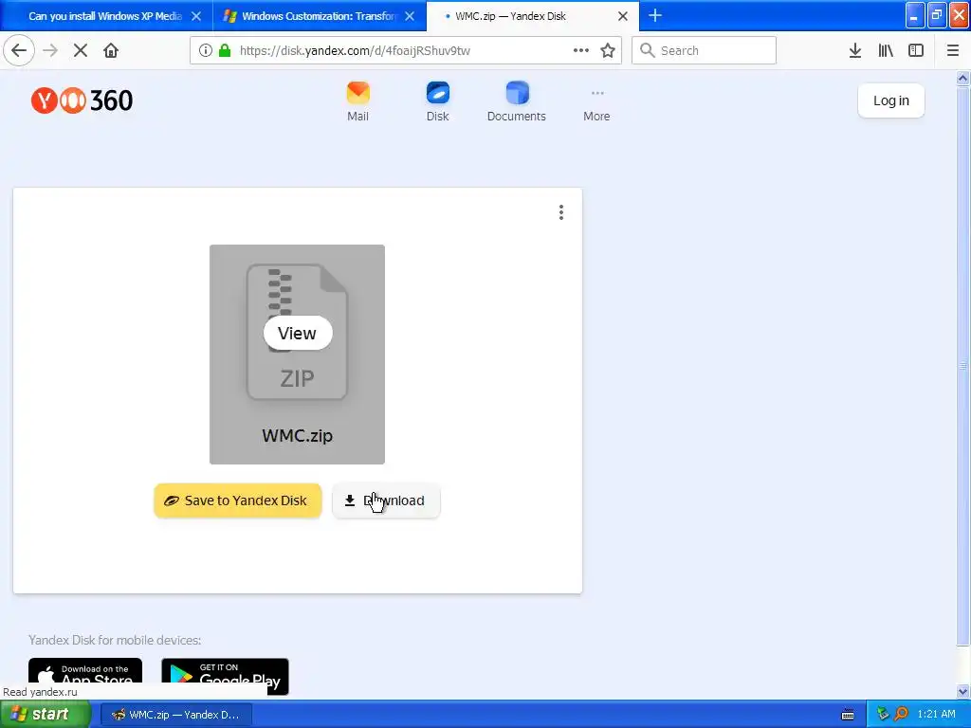Viewport: 971px width, 728px height.
Task: Open the Firefox downloads arrow icon
Action: 855,50
